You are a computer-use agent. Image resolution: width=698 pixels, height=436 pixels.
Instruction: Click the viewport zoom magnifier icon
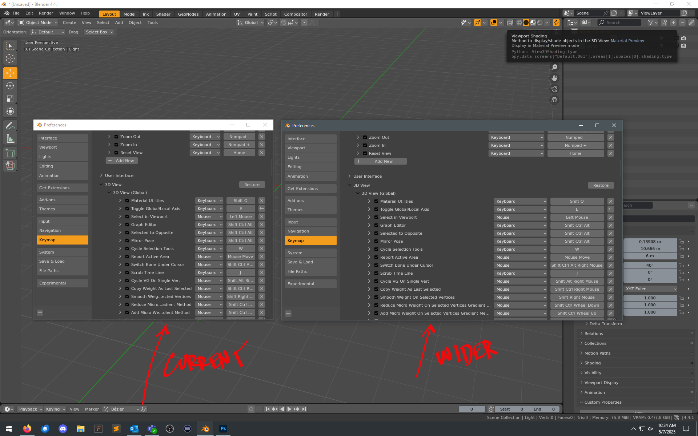(x=554, y=67)
